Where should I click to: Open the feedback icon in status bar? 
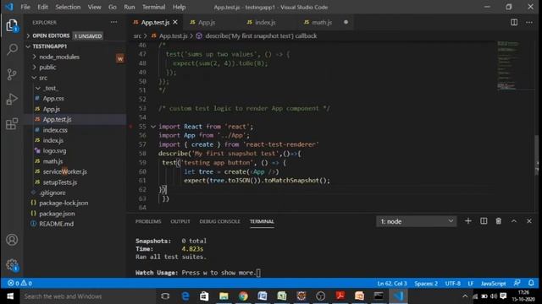[x=517, y=284]
